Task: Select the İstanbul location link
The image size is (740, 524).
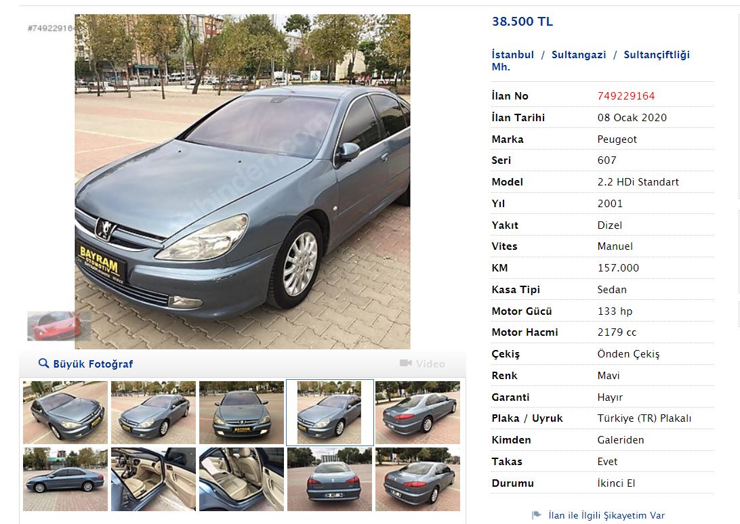Action: click(512, 55)
